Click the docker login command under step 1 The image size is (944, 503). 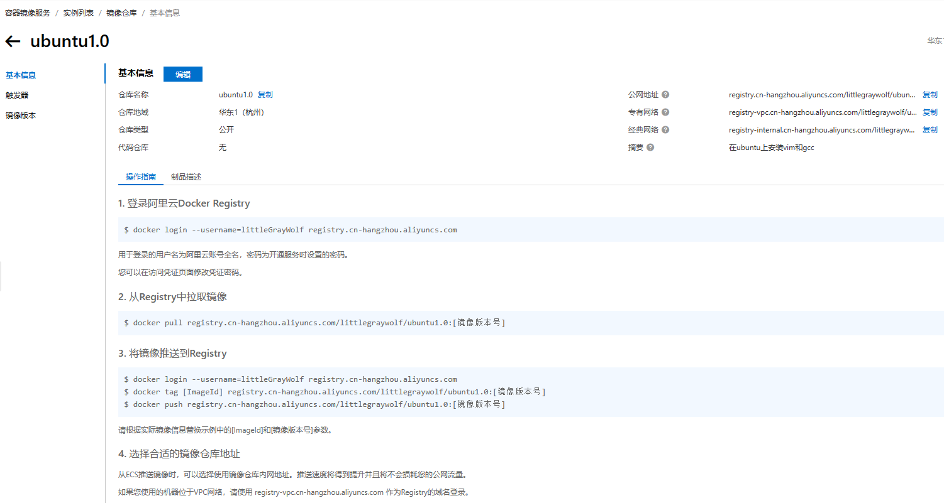(291, 230)
